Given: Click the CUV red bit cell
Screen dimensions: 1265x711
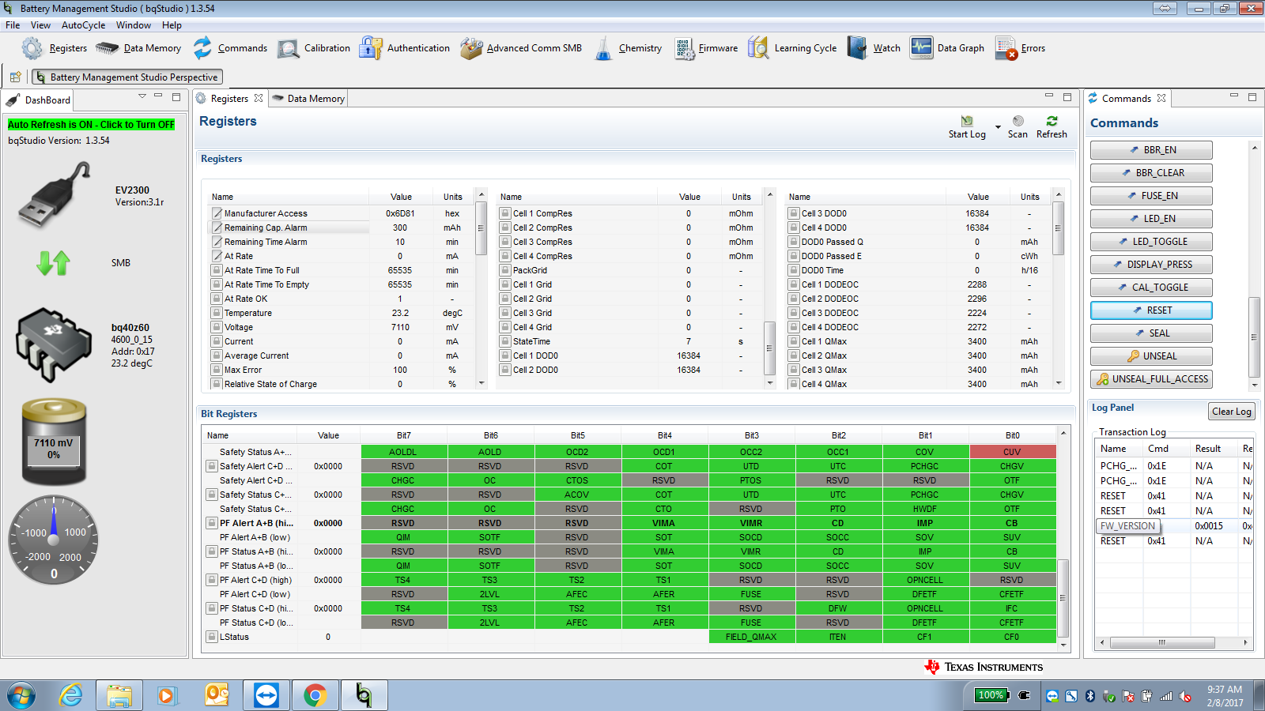Looking at the screenshot, I should [1012, 452].
